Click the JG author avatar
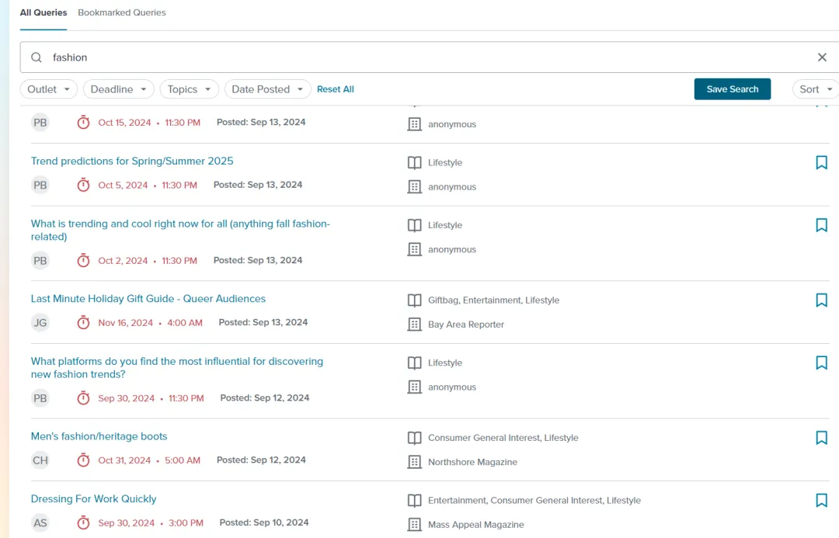This screenshot has width=839, height=538. click(40, 323)
